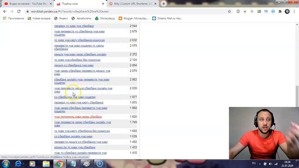The width and height of the screenshot is (299, 168).
Task: Open the taskbar clock showing 19:30
Action: [287, 164]
